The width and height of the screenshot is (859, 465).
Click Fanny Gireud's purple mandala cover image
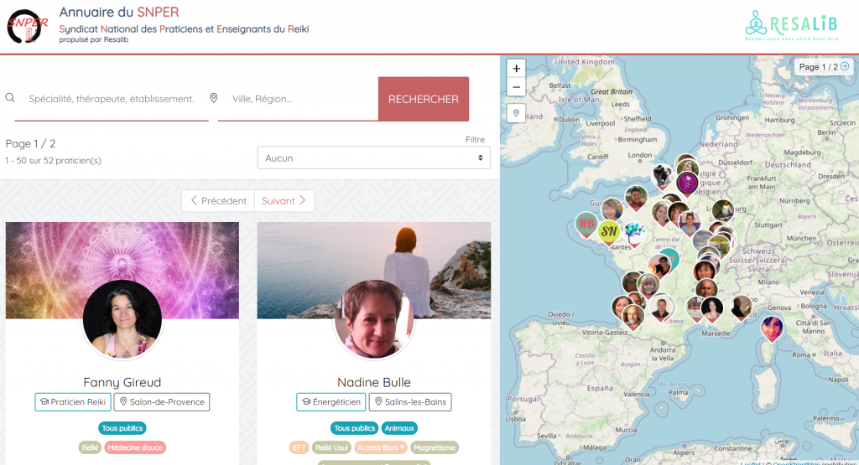click(122, 251)
